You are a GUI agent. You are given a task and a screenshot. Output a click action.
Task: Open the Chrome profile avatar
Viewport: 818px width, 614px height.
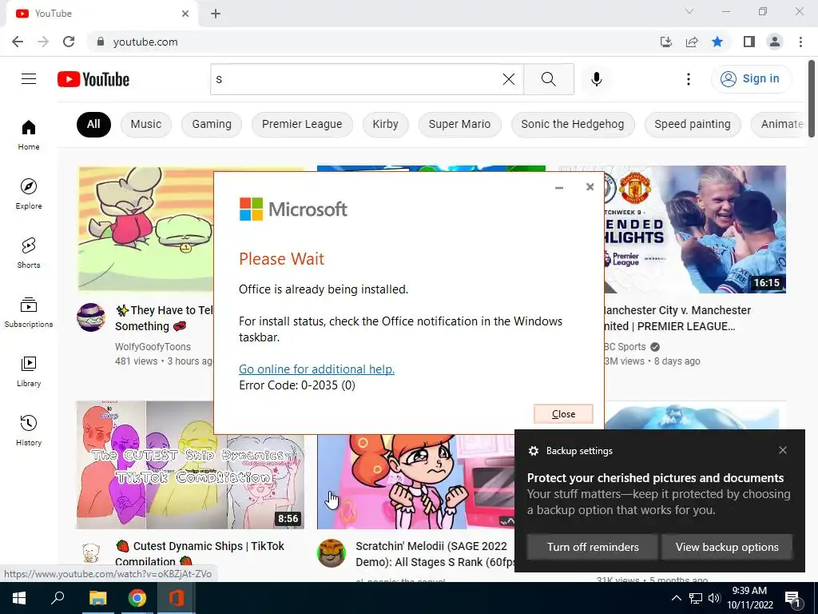pyautogui.click(x=775, y=42)
